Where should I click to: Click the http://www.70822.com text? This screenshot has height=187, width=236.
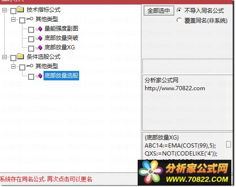[175, 89]
